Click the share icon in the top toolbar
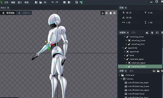 point(81,2)
